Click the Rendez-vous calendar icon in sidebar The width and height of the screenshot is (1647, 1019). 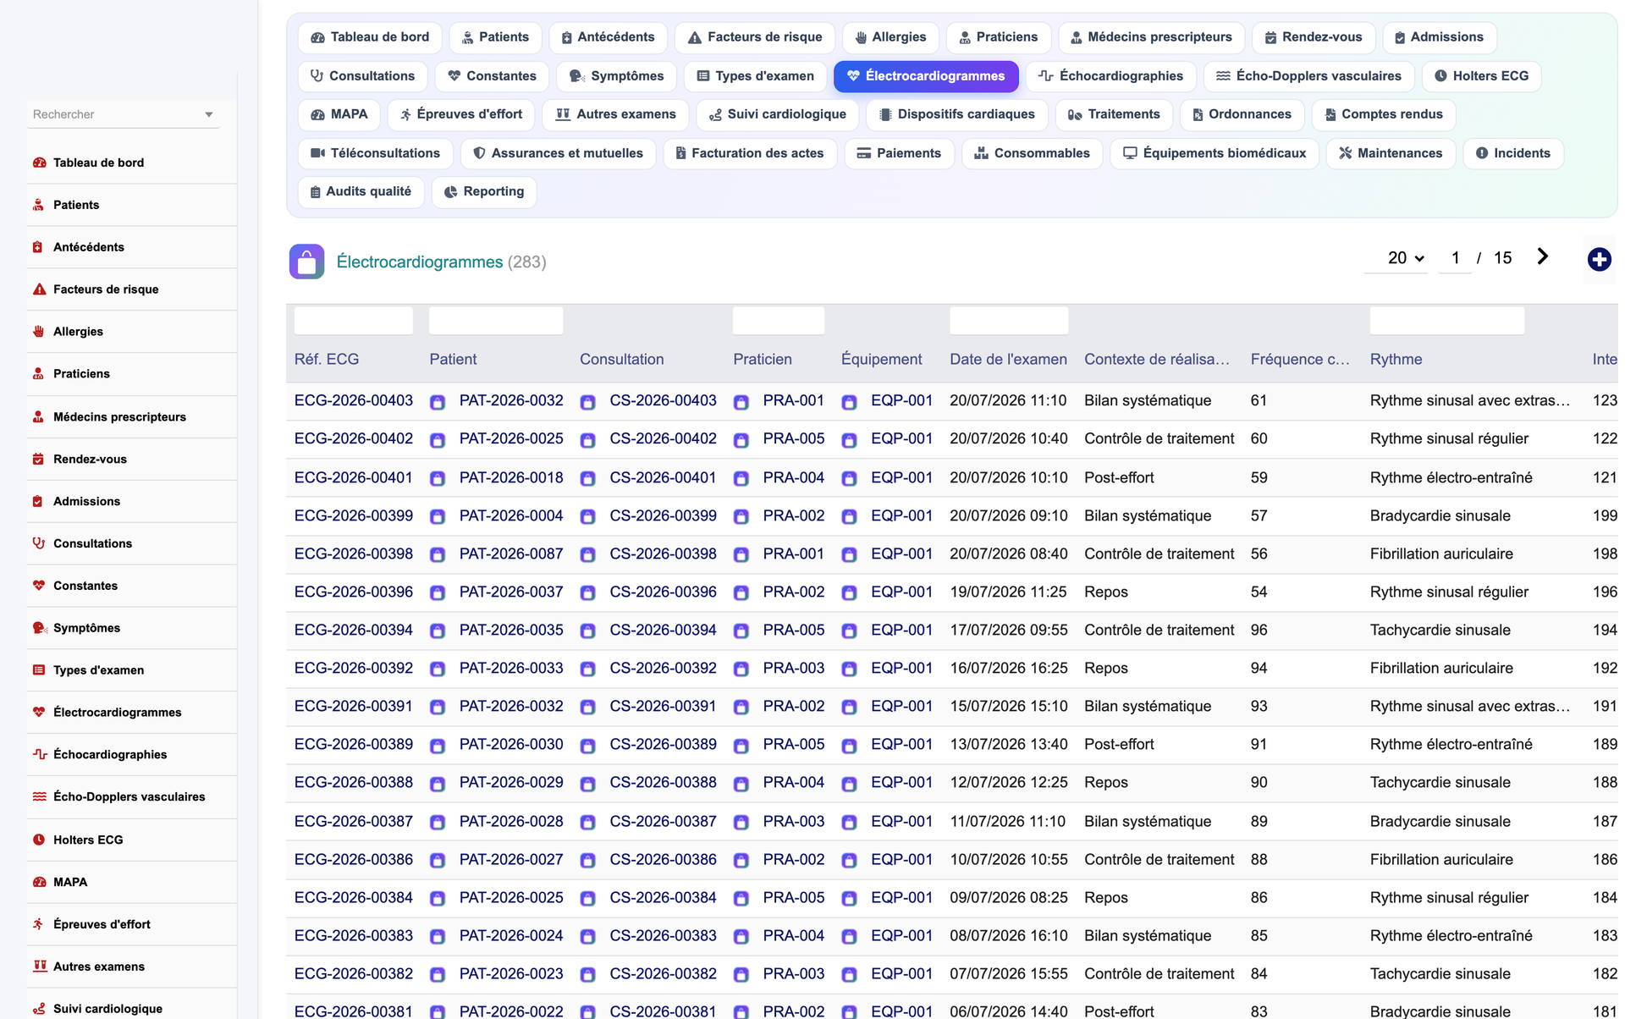pyautogui.click(x=39, y=459)
